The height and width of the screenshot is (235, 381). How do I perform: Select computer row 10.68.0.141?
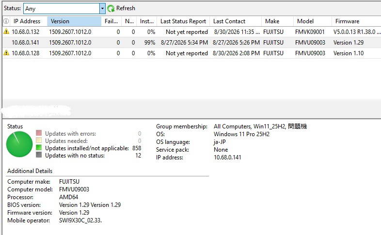point(192,43)
